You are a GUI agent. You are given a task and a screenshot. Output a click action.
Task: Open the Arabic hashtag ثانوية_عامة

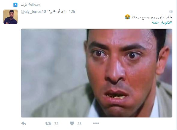[162, 22]
